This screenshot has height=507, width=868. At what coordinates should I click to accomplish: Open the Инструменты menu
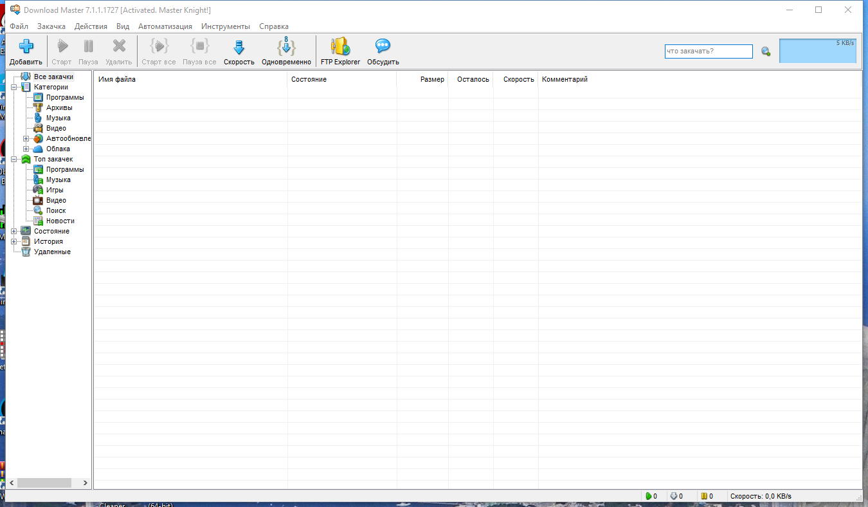pos(226,26)
